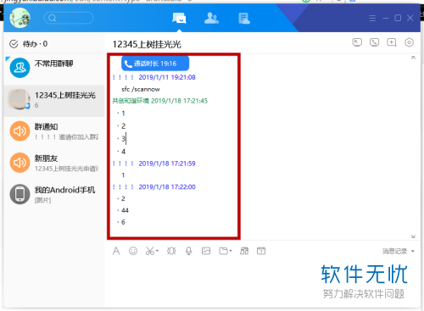This screenshot has width=424, height=311.
Task: Open the user profile avatar
Action: click(x=20, y=18)
